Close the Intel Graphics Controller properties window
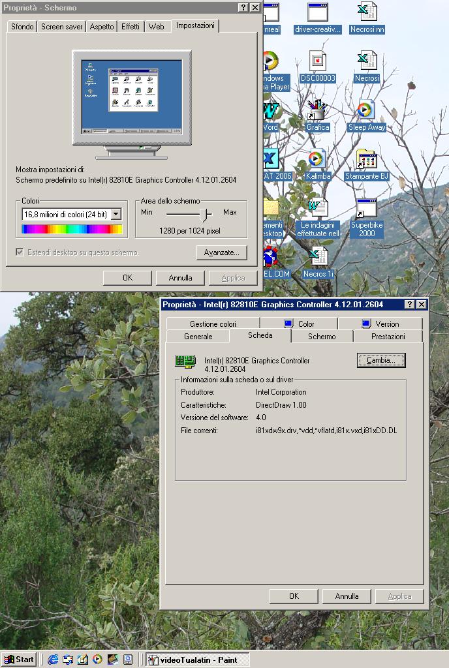The image size is (449, 668). pyautogui.click(x=422, y=304)
